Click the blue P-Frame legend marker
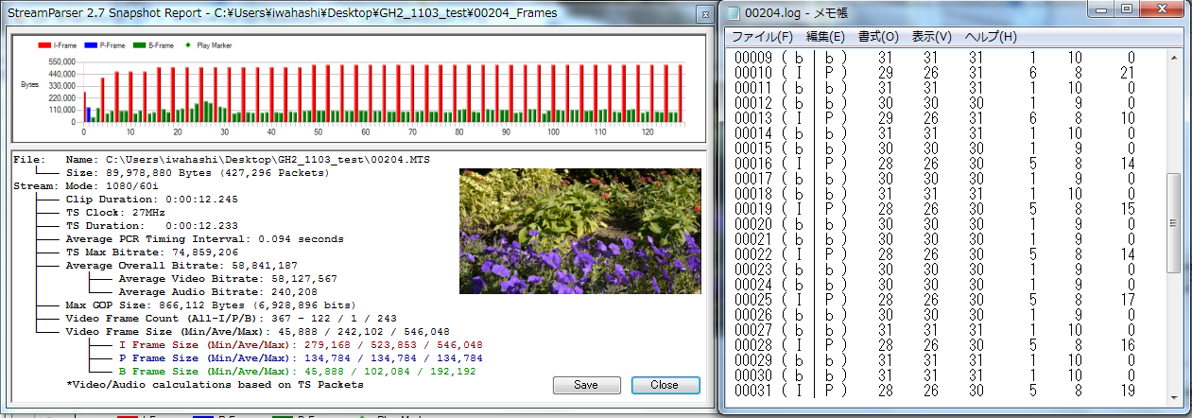 pos(92,44)
